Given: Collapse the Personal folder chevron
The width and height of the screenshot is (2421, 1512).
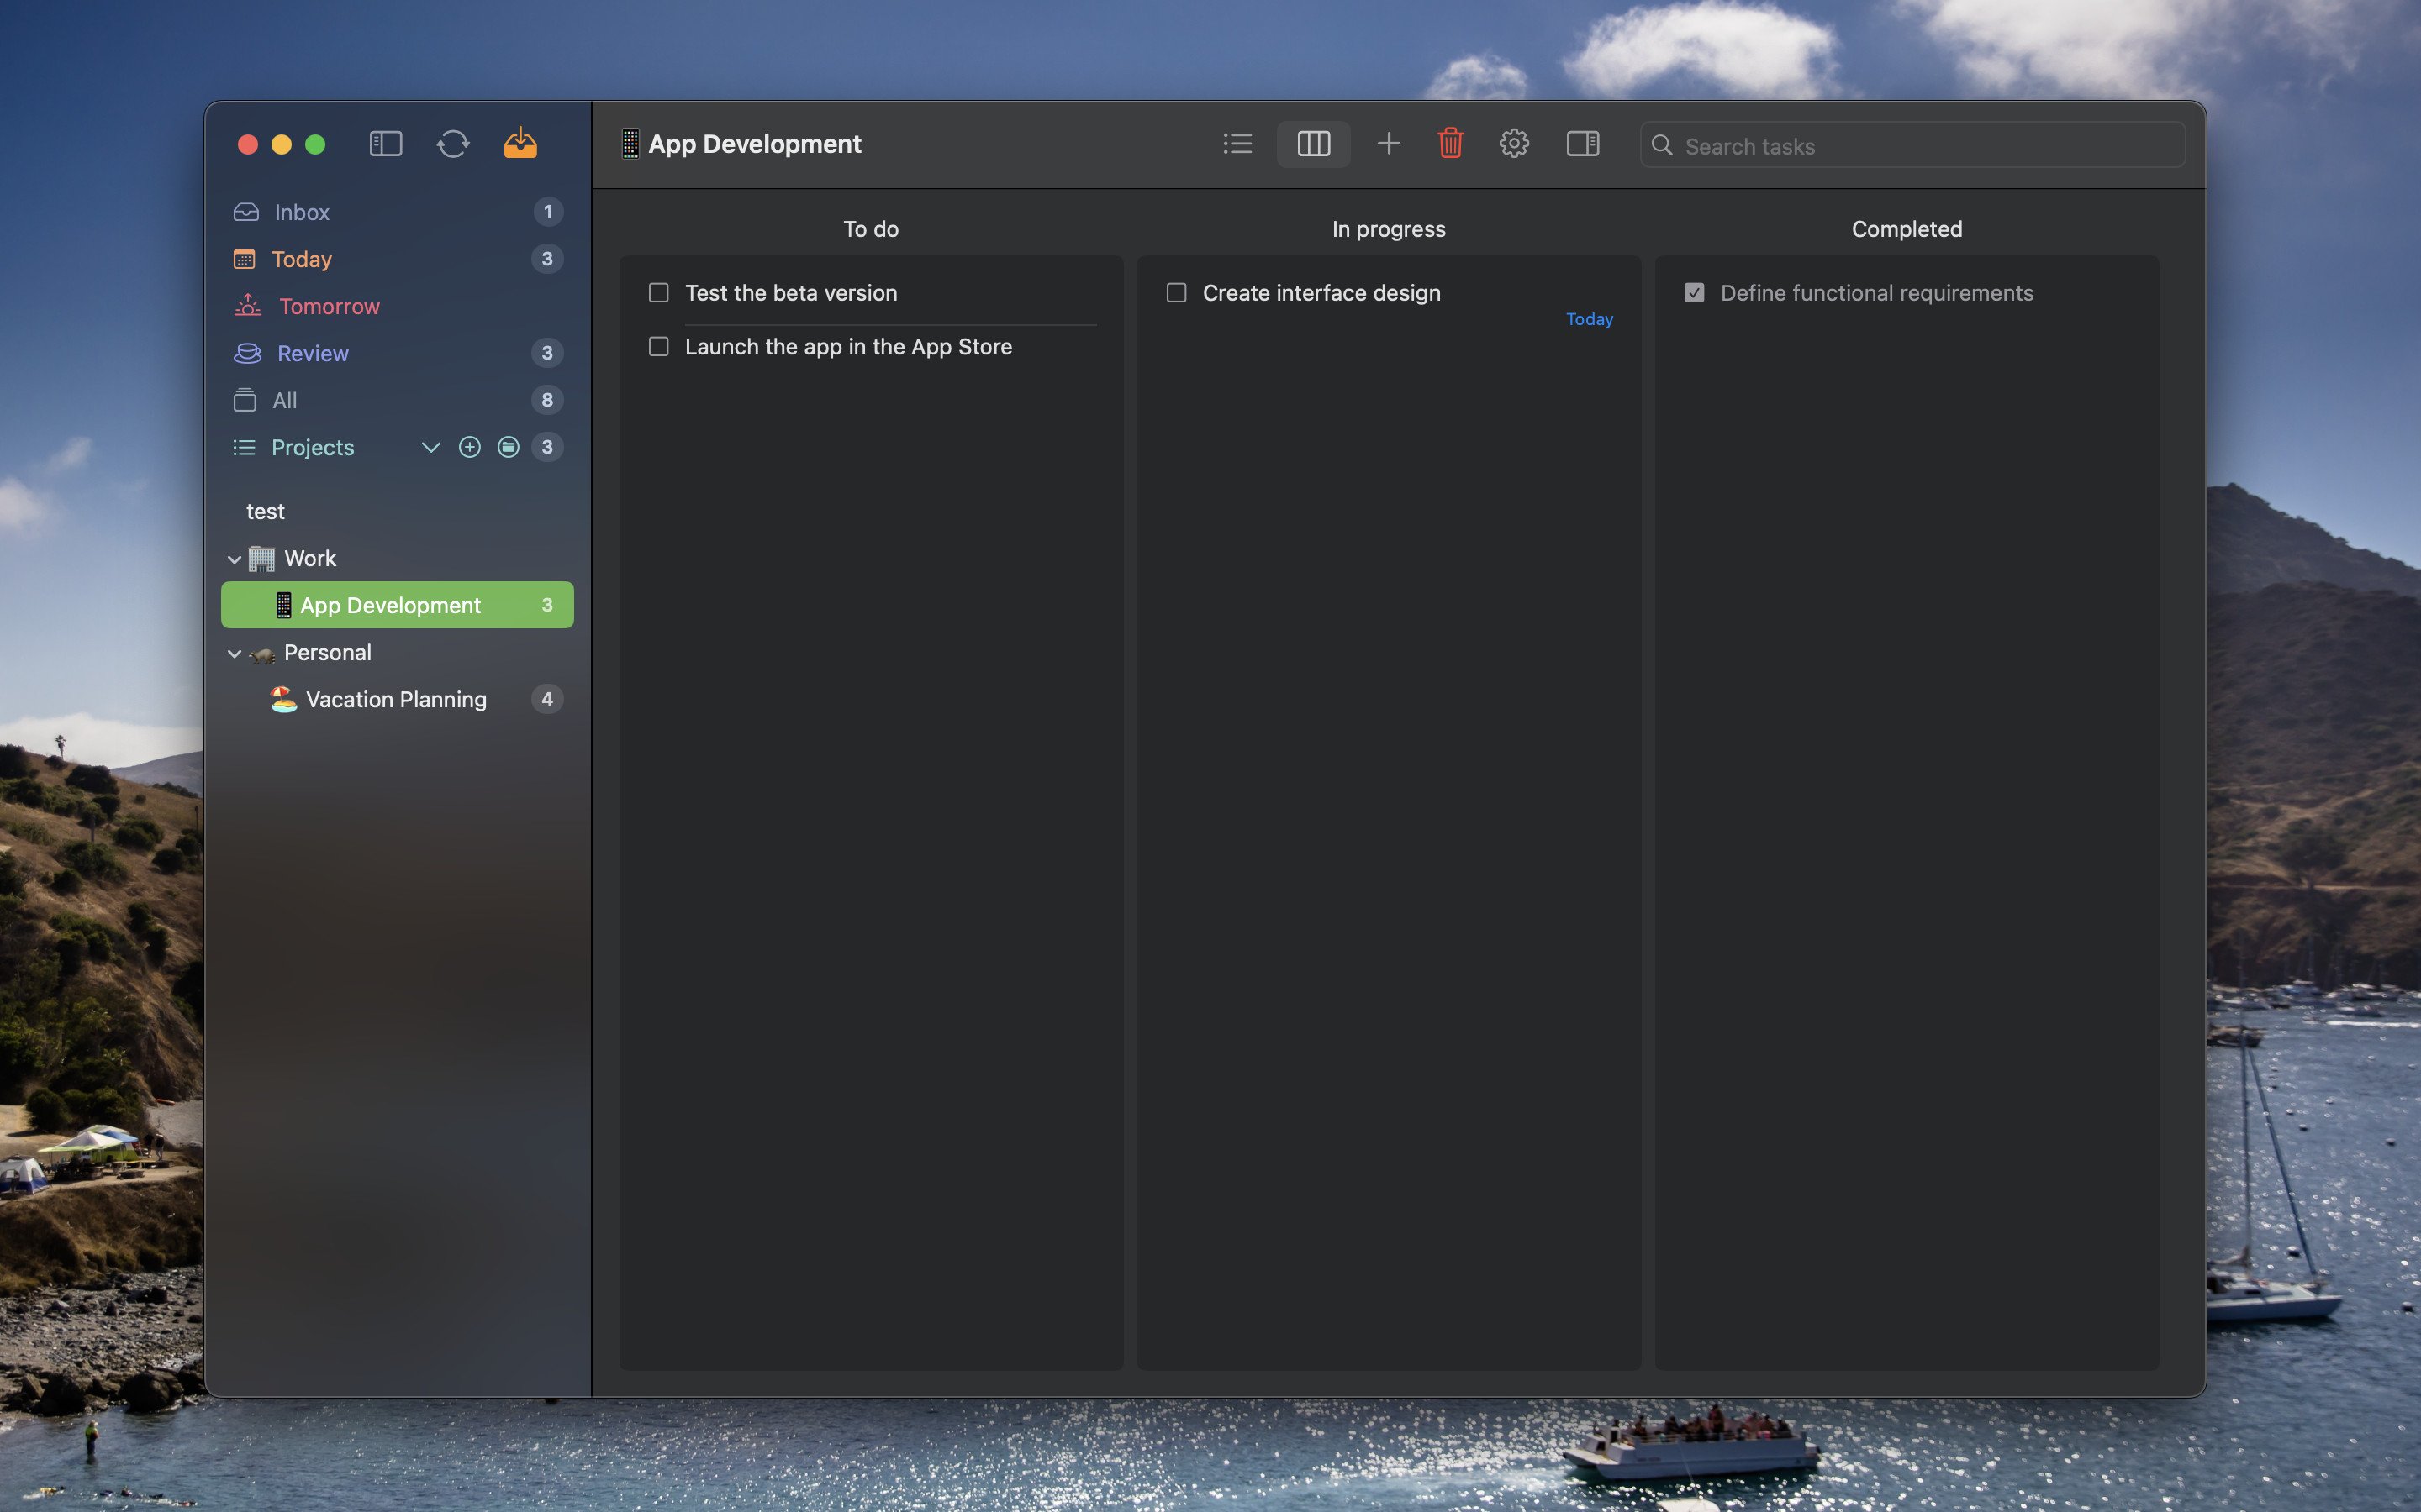Looking at the screenshot, I should 234,653.
